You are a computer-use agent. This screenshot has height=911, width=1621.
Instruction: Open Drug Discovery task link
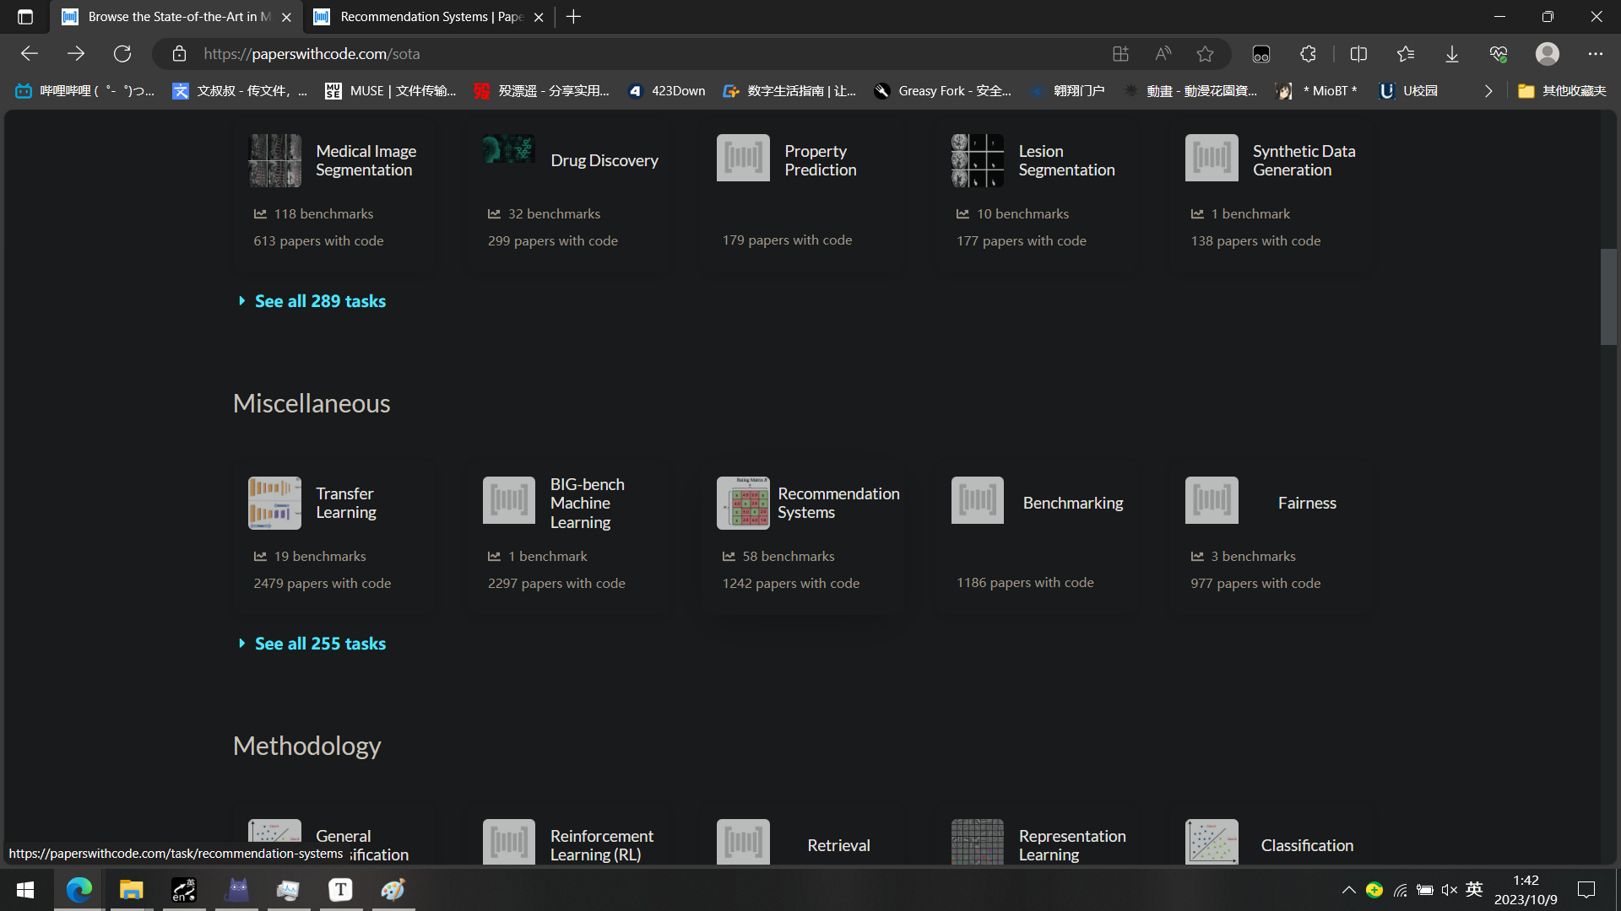(x=604, y=160)
